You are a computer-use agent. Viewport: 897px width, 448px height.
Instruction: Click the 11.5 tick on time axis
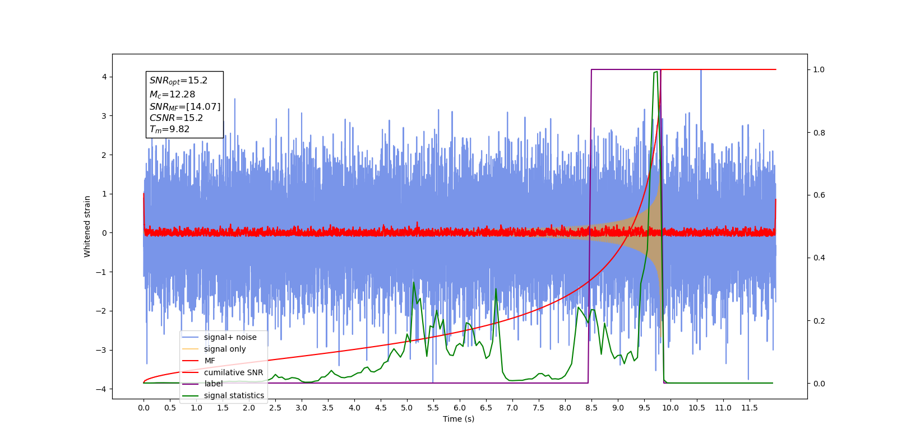(750, 408)
